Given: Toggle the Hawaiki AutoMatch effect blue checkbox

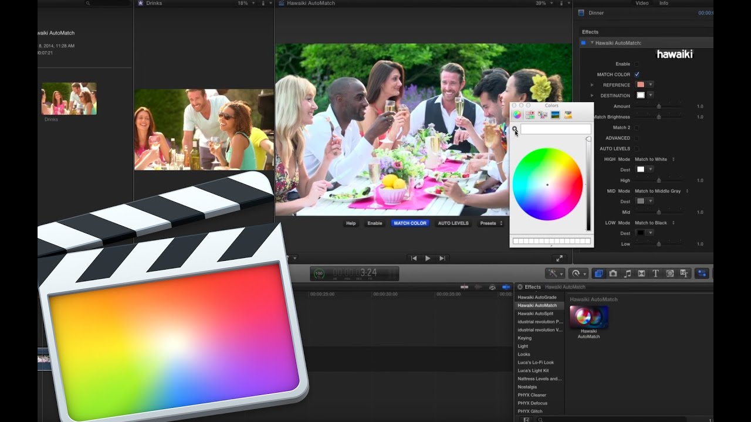Looking at the screenshot, I should tap(583, 43).
